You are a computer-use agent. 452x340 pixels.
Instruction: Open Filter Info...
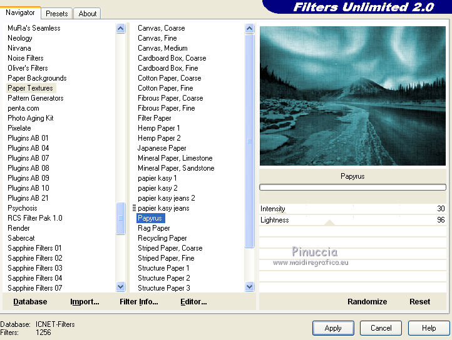[x=138, y=302]
